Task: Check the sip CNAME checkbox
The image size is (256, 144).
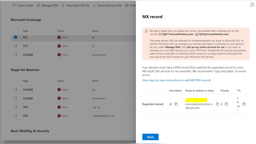Action: [x=16, y=89]
